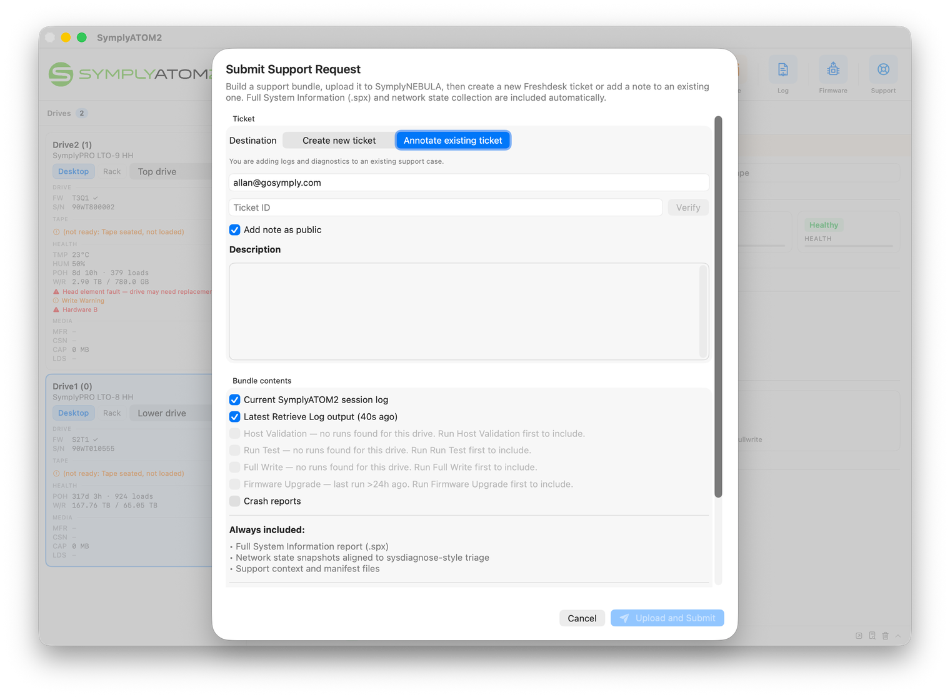Uncheck Current SymplyATOM2 session log
This screenshot has width=950, height=697.
(x=234, y=400)
